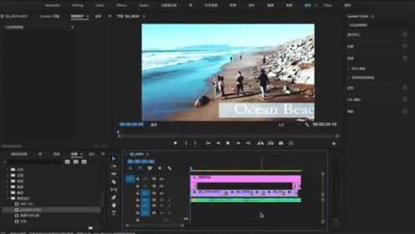Open the Program monitor settings wrench

point(307,124)
